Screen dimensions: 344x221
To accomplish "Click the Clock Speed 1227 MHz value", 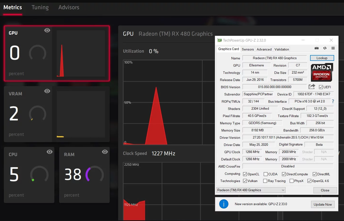I will point(163,154).
